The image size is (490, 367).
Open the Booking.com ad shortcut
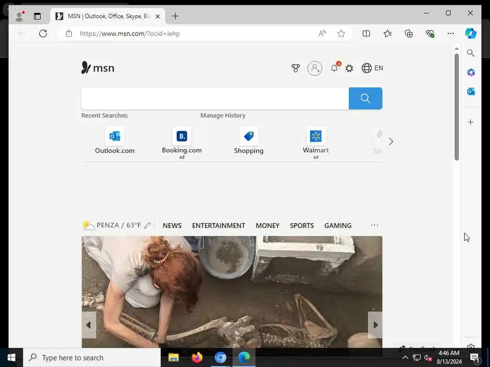click(x=181, y=143)
